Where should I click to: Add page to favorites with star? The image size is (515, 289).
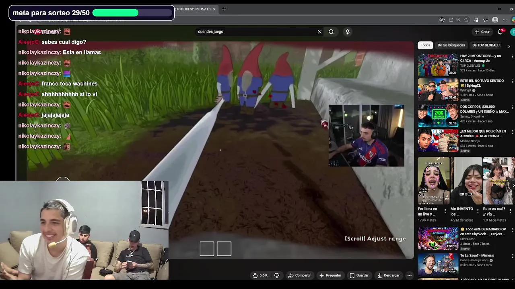pos(466,20)
